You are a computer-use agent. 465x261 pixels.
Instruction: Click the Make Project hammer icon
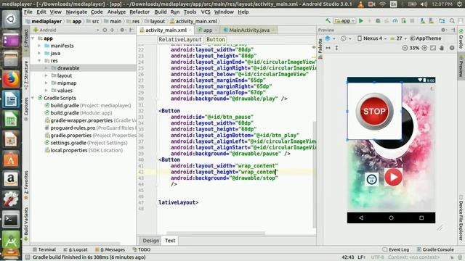[x=328, y=21]
